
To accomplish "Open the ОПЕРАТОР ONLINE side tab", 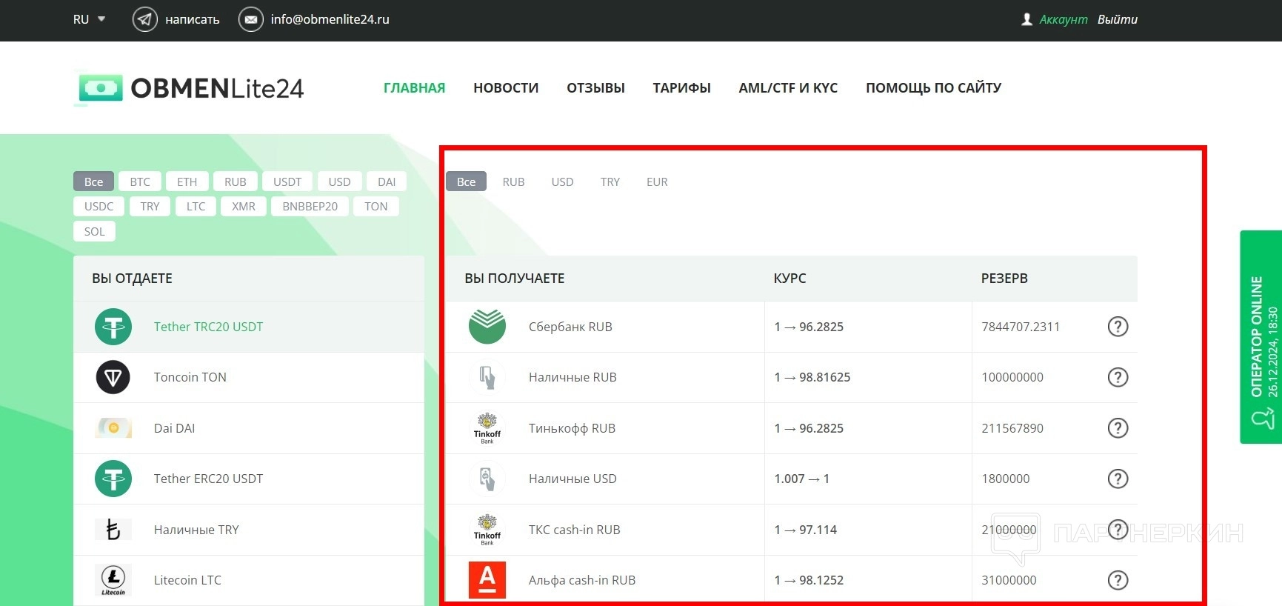I will point(1261,337).
